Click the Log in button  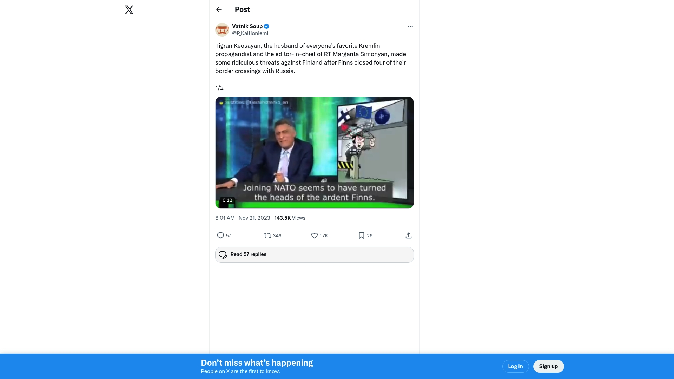(x=515, y=366)
